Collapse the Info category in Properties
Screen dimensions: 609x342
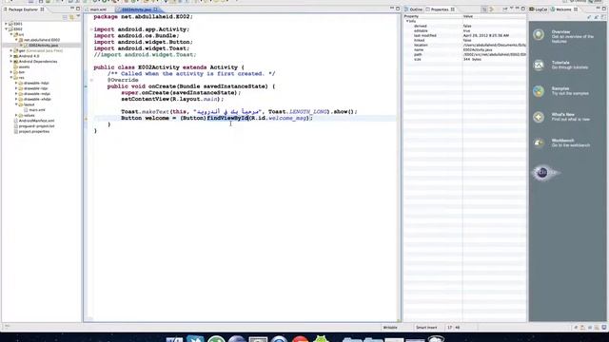coord(407,21)
